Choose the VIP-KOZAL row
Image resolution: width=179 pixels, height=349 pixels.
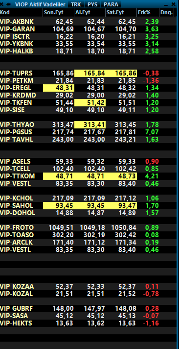[x=89, y=294]
